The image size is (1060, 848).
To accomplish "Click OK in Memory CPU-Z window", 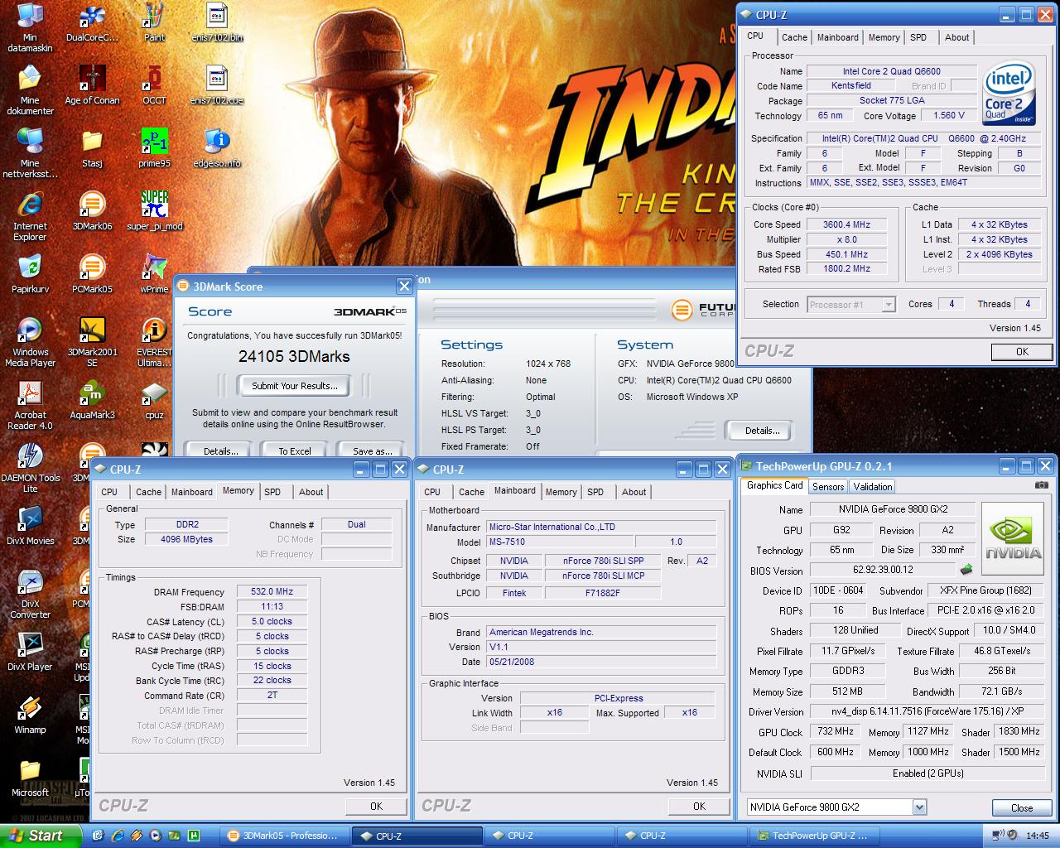I will pos(376,806).
